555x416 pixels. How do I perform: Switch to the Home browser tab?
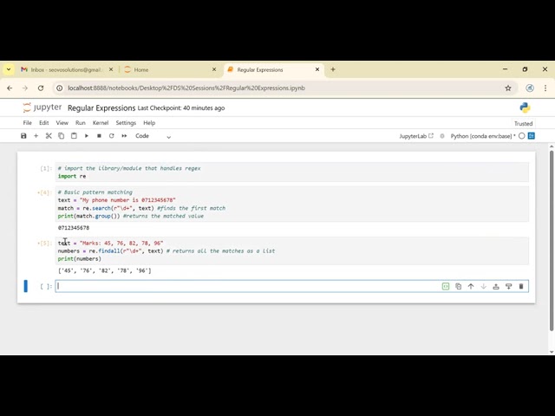click(169, 69)
